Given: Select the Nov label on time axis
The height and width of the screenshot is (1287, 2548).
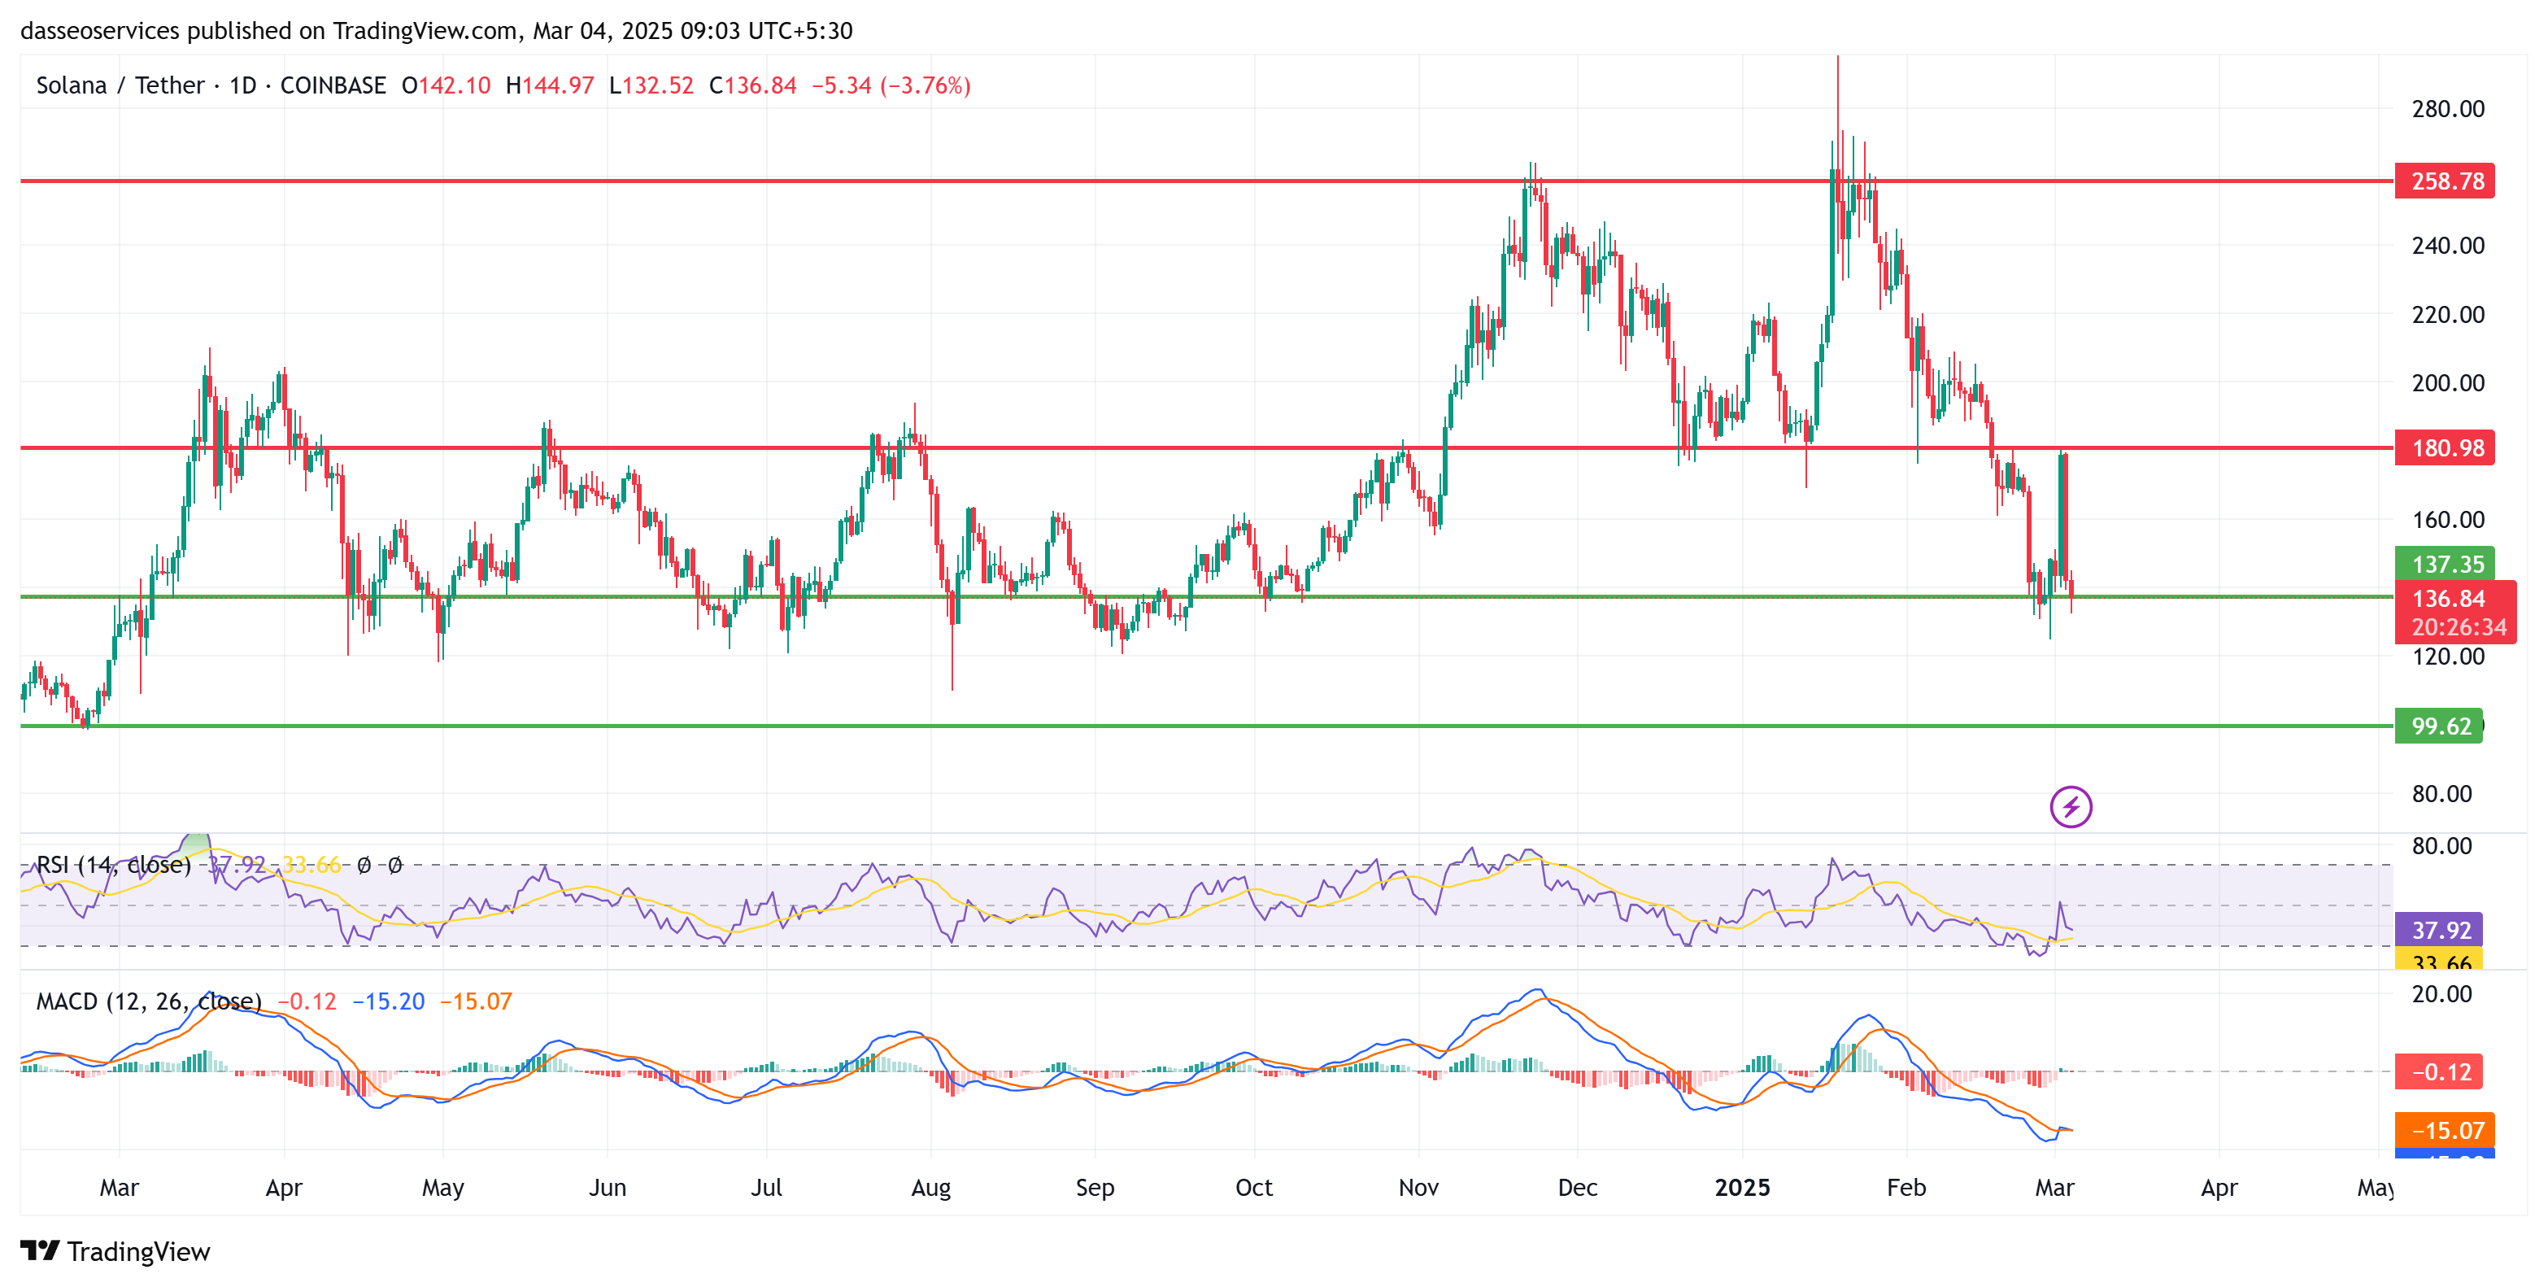Looking at the screenshot, I should point(1418,1187).
